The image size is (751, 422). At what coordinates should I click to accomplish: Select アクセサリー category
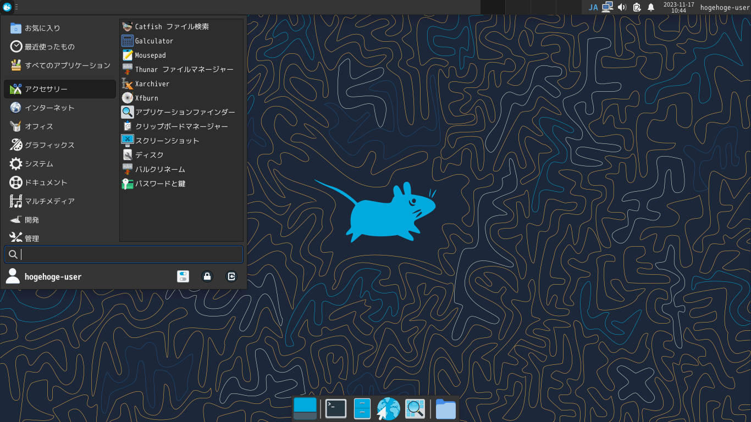(60, 89)
